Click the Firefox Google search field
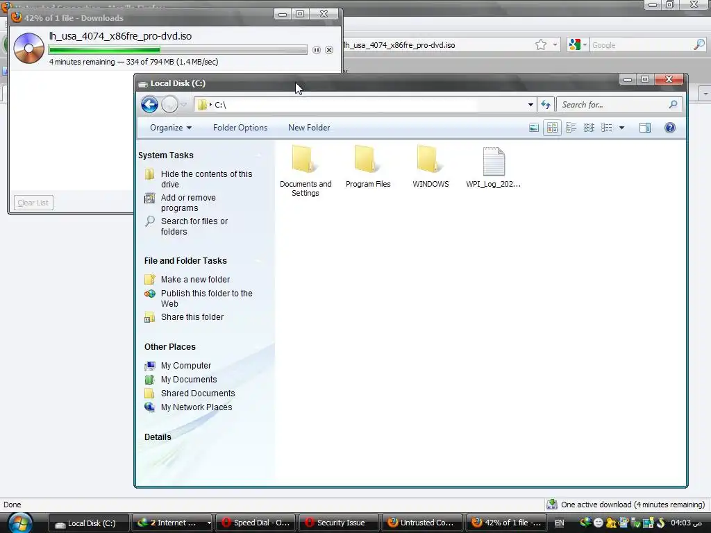711x533 pixels. tap(642, 45)
